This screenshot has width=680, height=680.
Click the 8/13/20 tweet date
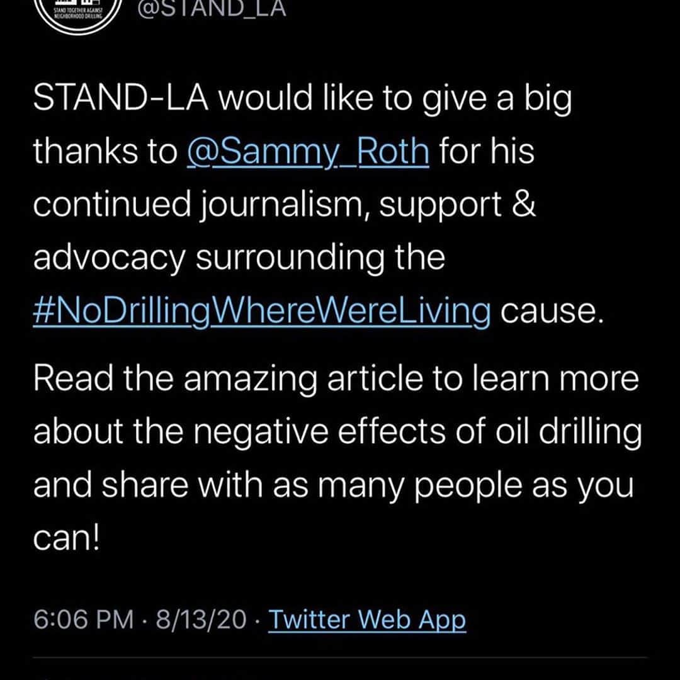201,619
